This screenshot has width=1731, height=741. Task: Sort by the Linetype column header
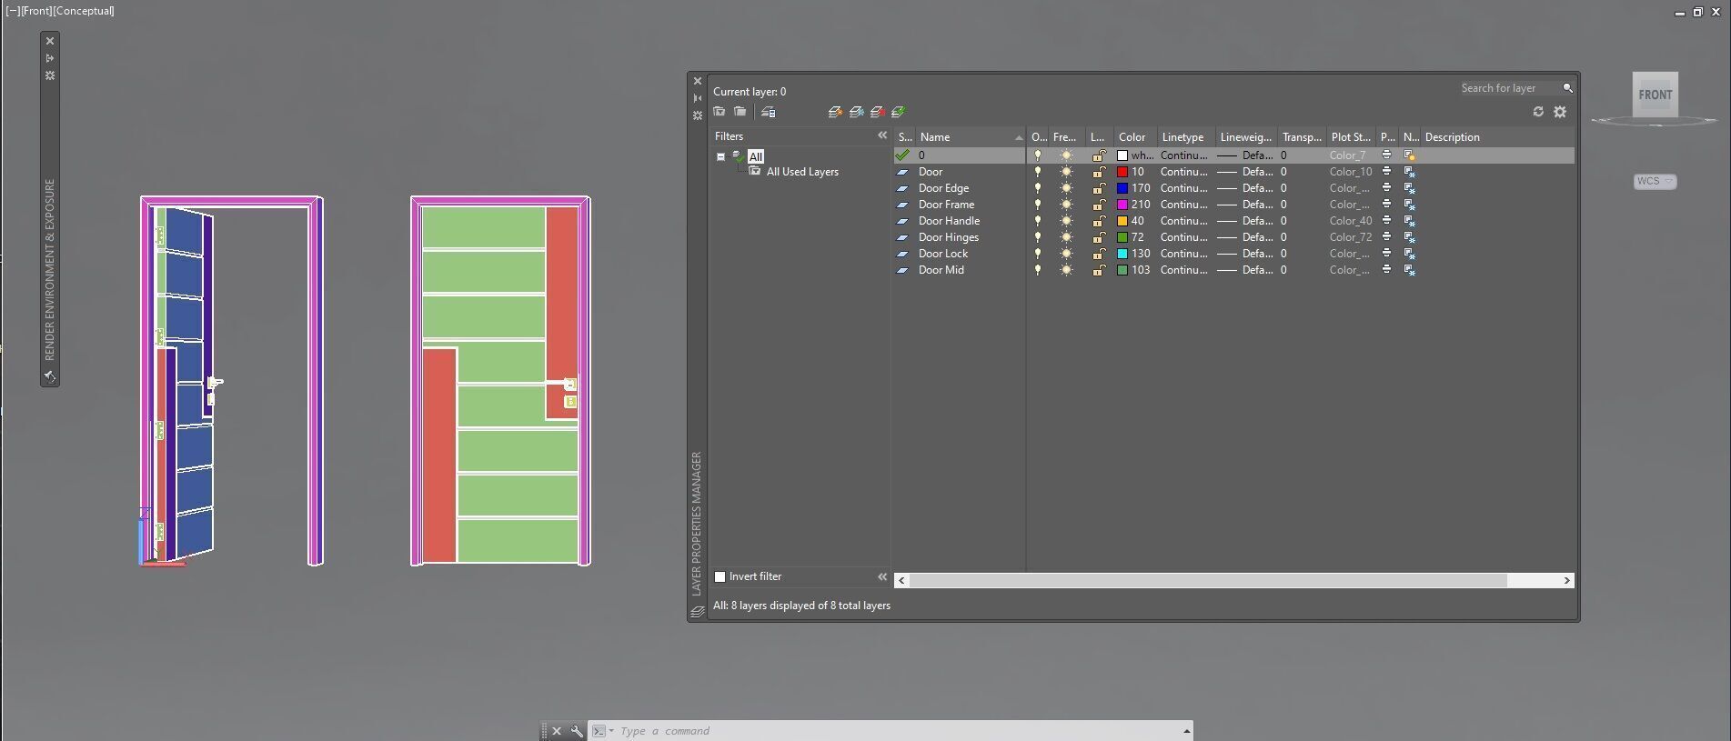pyautogui.click(x=1183, y=137)
